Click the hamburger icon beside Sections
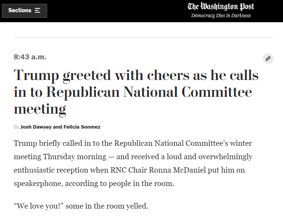Image resolution: width=283 pixels, height=217 pixels. click(x=38, y=11)
